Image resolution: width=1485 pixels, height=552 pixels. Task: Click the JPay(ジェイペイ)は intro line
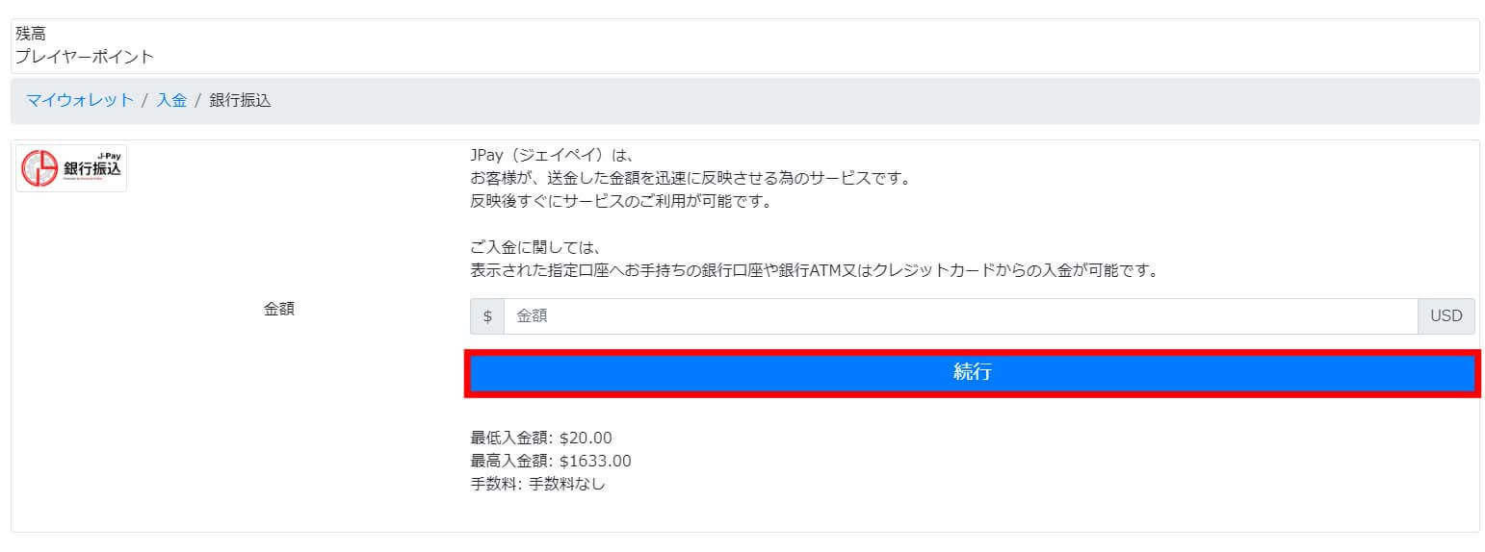tap(549, 156)
